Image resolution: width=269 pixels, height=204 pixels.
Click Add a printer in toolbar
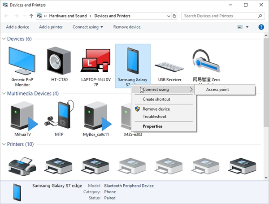coord(51,27)
